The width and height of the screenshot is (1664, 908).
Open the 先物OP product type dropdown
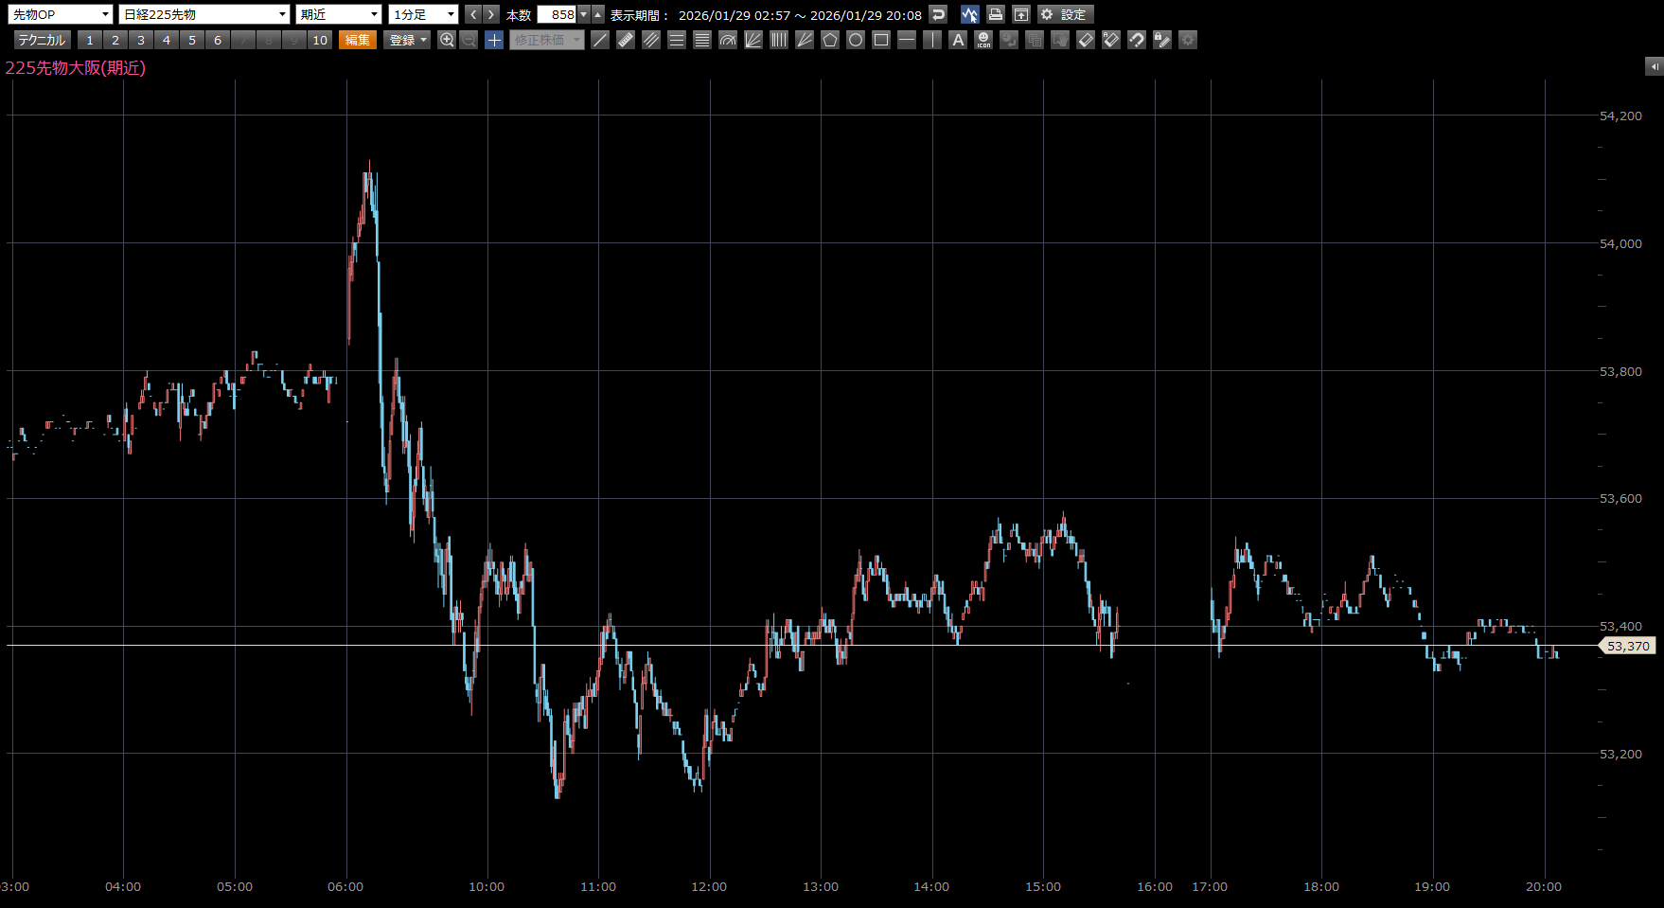point(61,14)
